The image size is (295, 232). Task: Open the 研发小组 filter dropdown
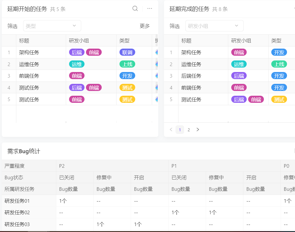pos(214,26)
